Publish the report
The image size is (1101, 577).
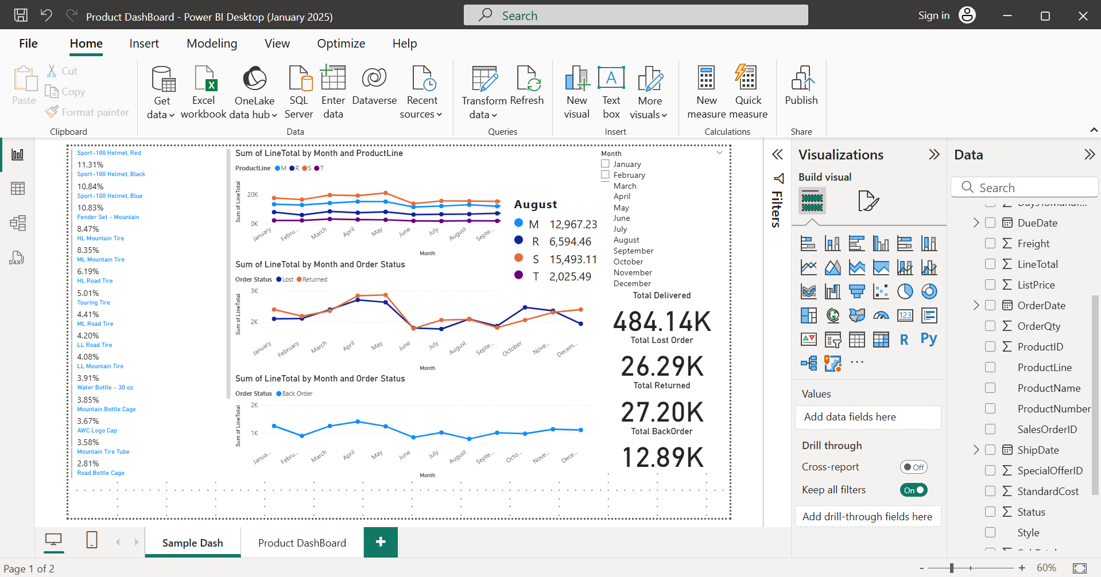801,86
